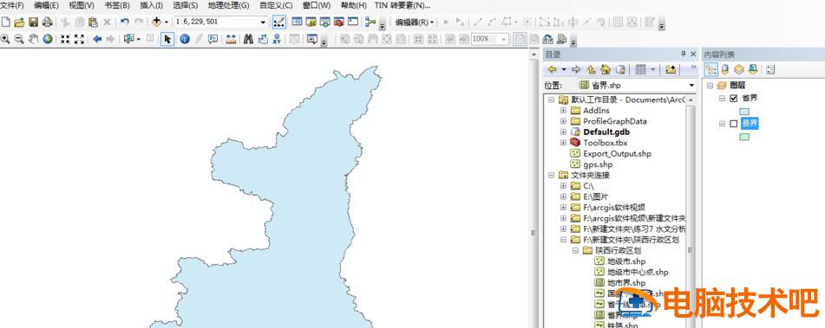Select 地级市.shp in catalog tree
Viewport: 825px width, 328px height.
pyautogui.click(x=626, y=260)
